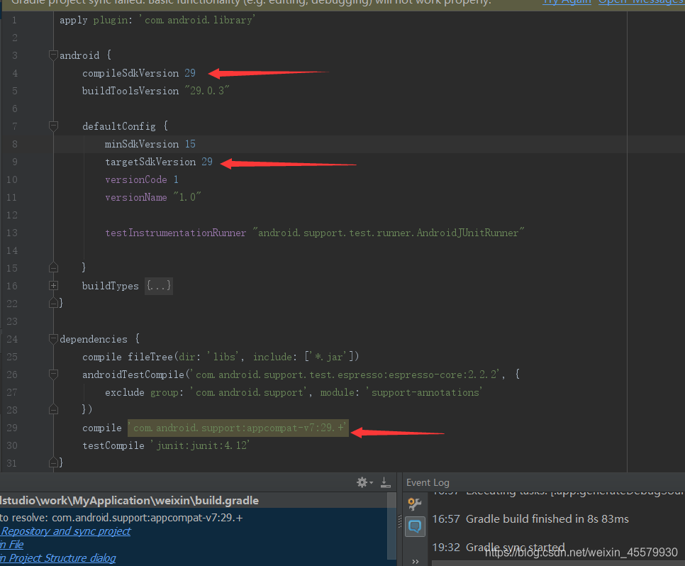This screenshot has width=685, height=566.
Task: Click 'Gradle sync started' log entry
Action: point(516,548)
